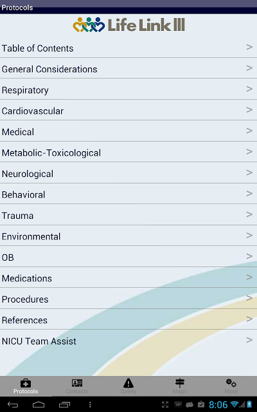The width and height of the screenshot is (257, 412).
Task: Open the Metabolic-Toxicological section
Action: tap(128, 152)
